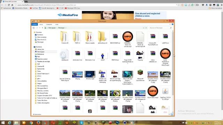The height and width of the screenshot is (125, 223).
Task: Open the YouTube bookmark
Action: (34, 8)
